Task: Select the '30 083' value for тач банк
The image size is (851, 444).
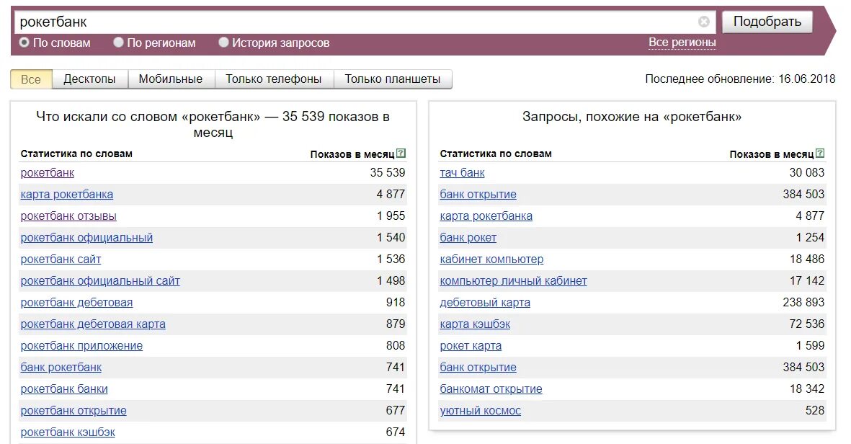Action: [806, 172]
